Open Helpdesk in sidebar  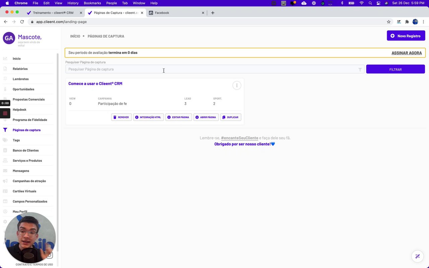(x=19, y=110)
